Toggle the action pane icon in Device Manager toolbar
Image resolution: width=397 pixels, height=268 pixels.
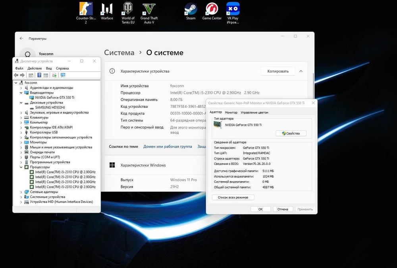click(x=46, y=75)
